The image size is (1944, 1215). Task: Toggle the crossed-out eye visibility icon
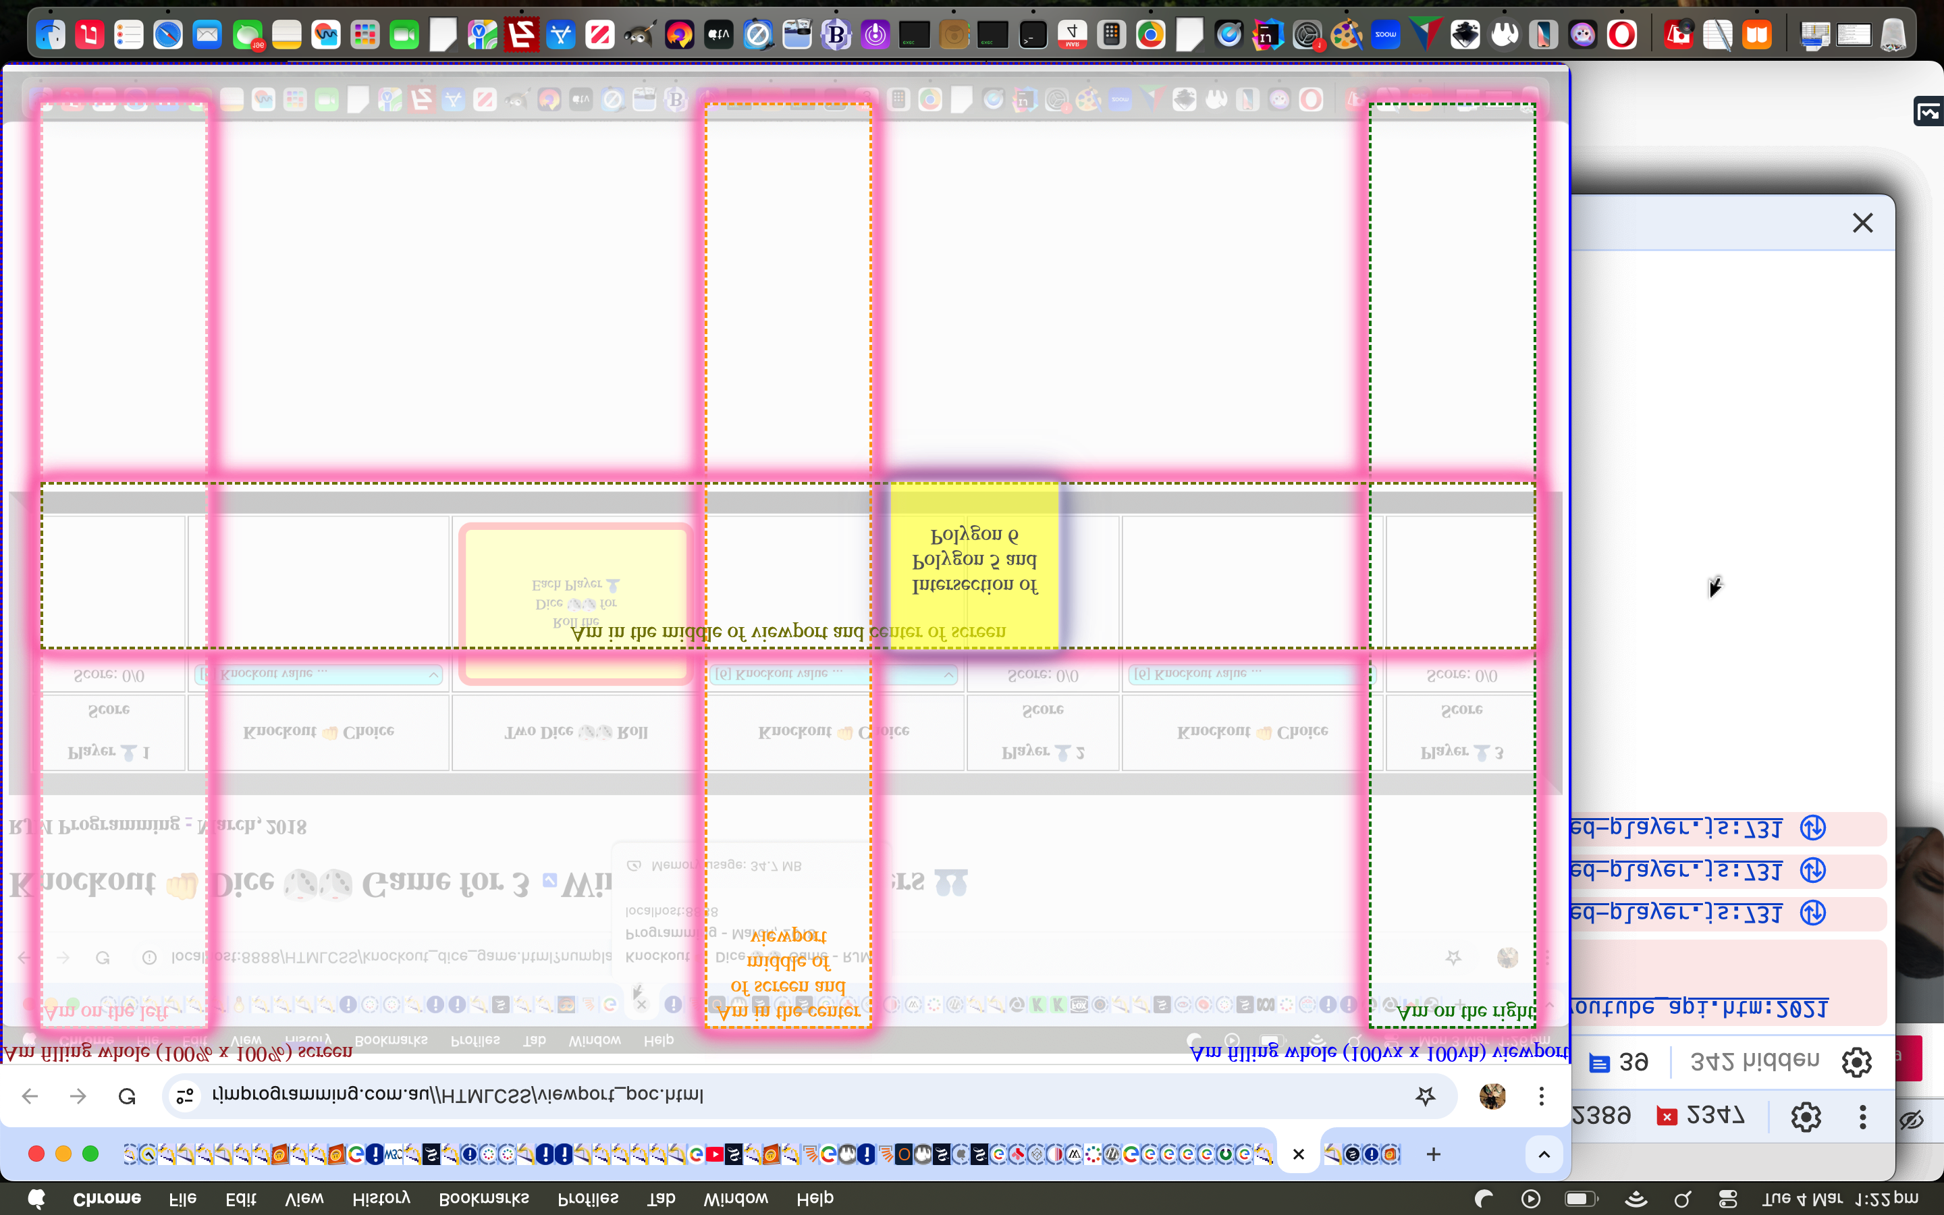(1911, 1119)
